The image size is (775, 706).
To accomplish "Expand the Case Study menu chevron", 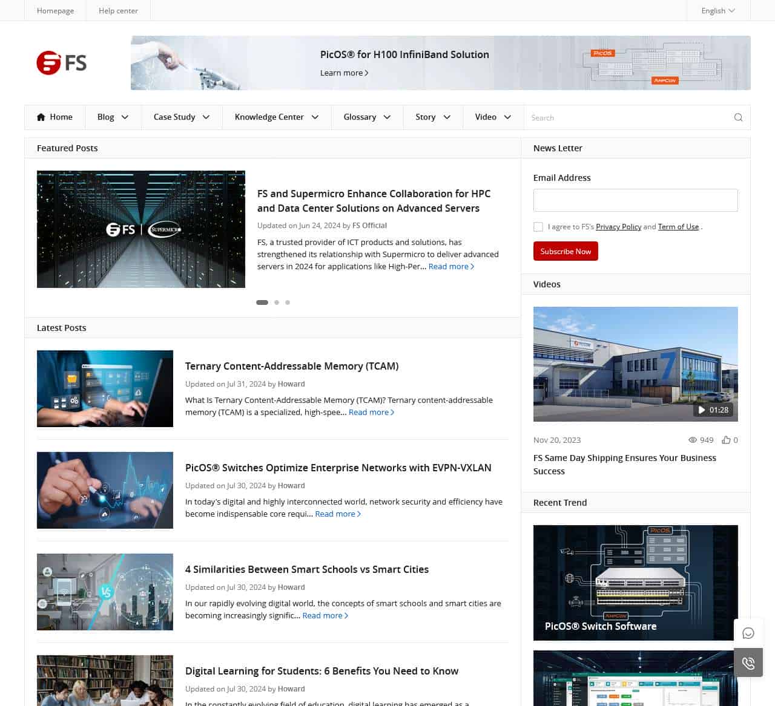I will (x=206, y=117).
